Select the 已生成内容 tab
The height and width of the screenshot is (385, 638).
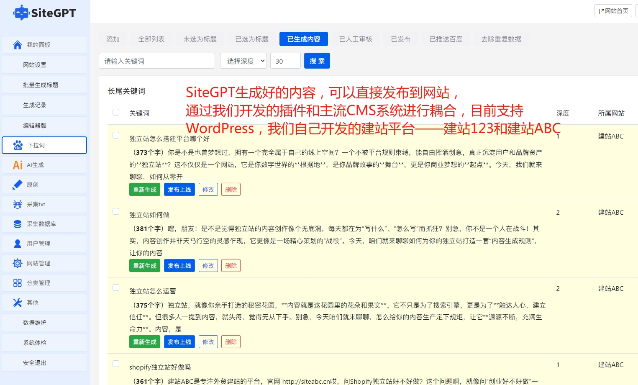pos(304,39)
